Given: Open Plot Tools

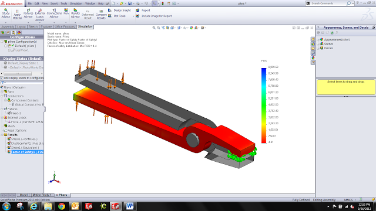Looking at the screenshot, I should [x=117, y=16].
